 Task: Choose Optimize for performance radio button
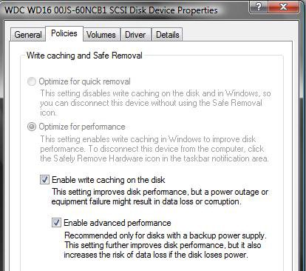(32, 127)
